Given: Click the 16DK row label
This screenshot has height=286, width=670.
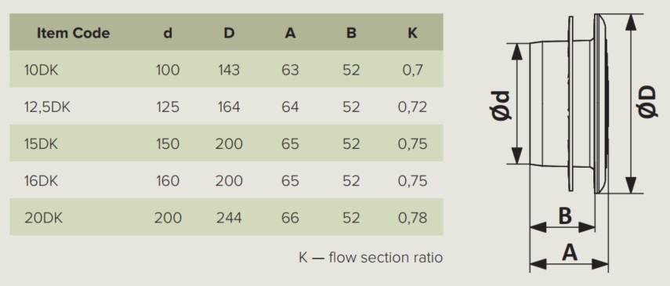Looking at the screenshot, I should (41, 181).
